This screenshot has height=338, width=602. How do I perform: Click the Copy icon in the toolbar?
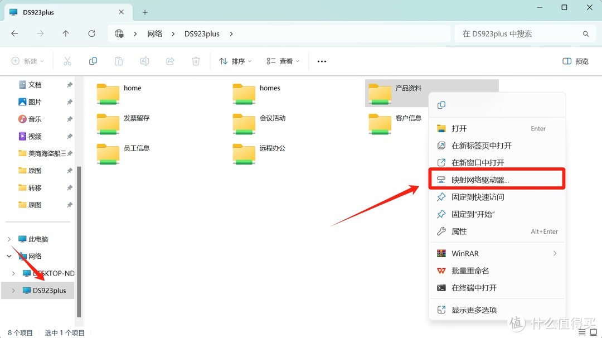click(x=93, y=61)
